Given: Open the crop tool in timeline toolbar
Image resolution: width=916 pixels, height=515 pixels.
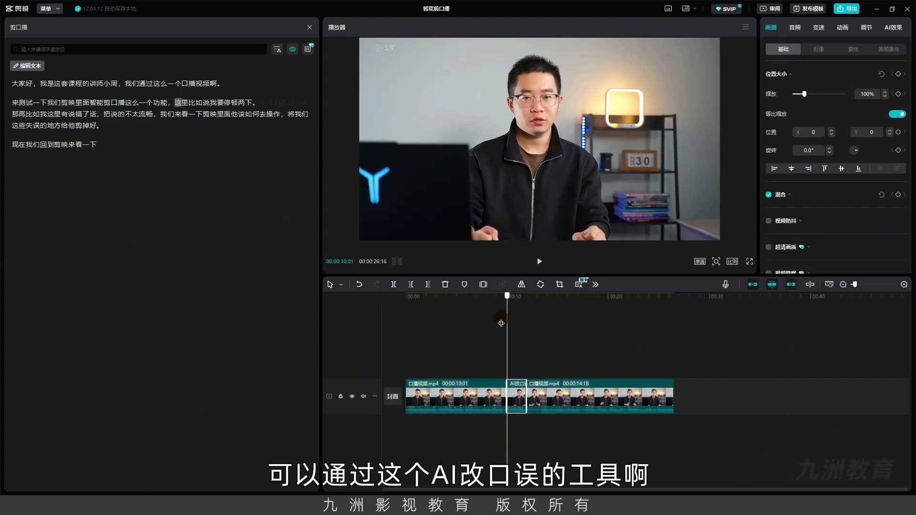Looking at the screenshot, I should 560,284.
